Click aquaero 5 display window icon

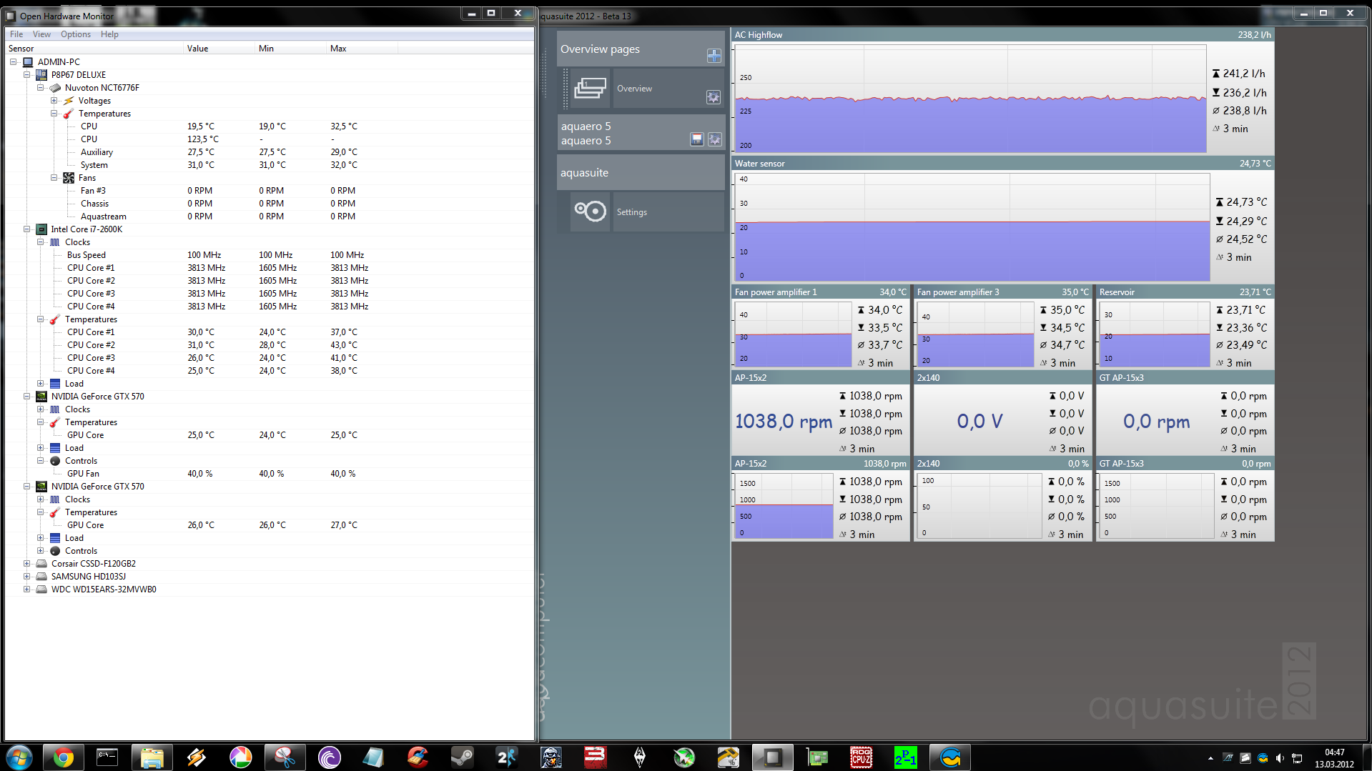click(697, 139)
